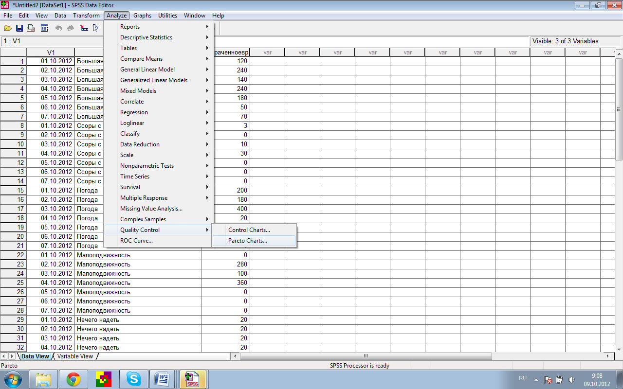Select the Data View tab
This screenshot has width=623, height=389.
coord(35,356)
